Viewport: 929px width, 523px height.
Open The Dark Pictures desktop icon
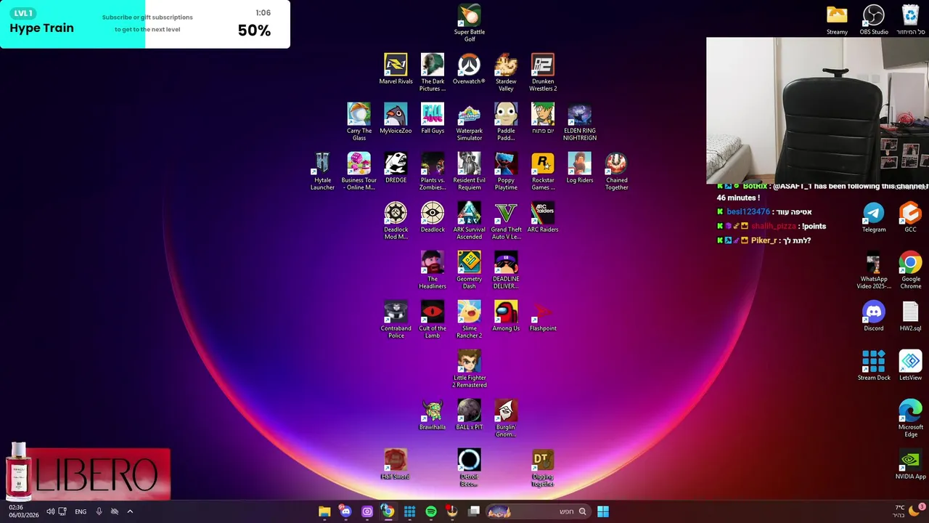pos(433,72)
